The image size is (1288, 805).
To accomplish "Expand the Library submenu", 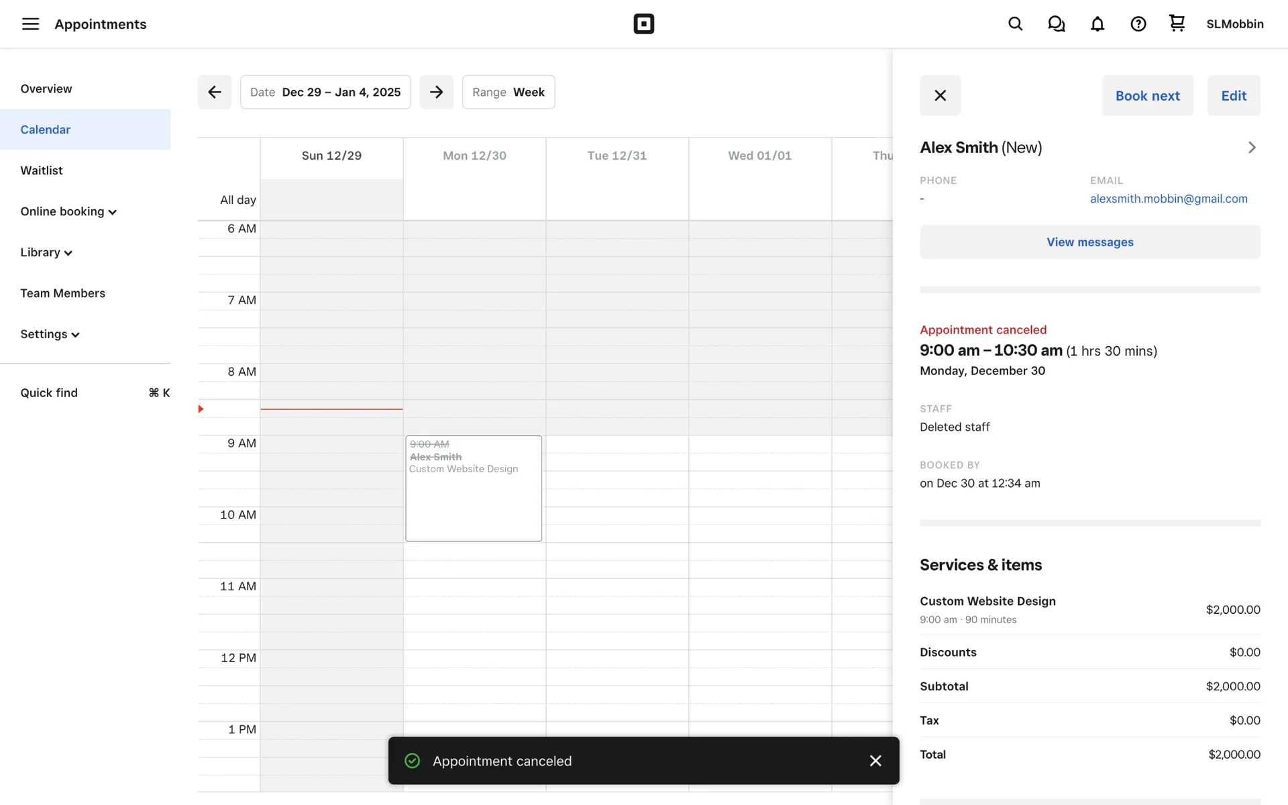I will pyautogui.click(x=46, y=252).
